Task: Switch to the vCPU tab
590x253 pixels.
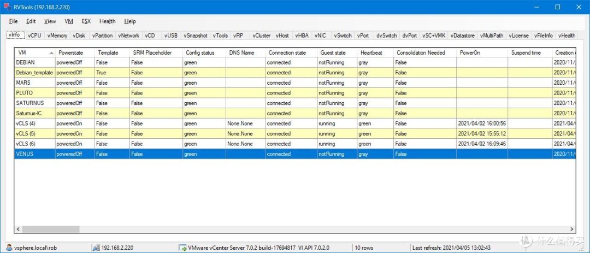Action: pos(34,36)
